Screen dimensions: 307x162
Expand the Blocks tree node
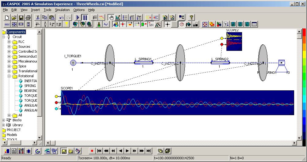[3, 120]
